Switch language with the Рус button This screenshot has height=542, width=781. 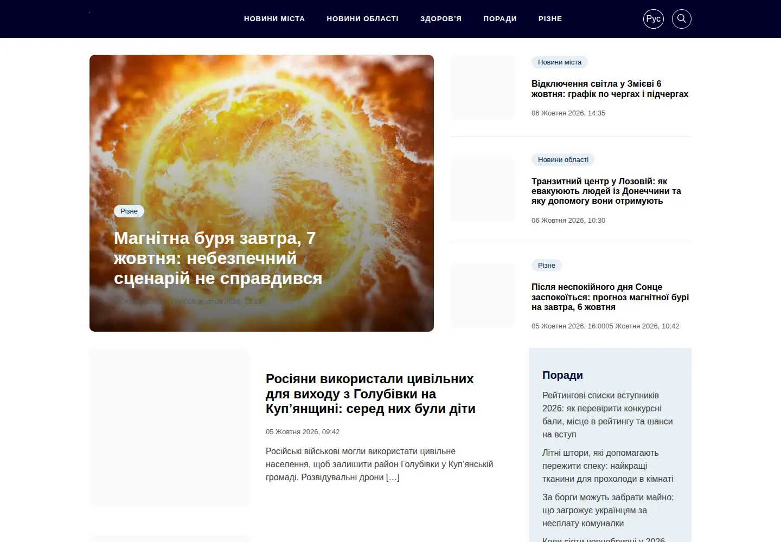654,19
